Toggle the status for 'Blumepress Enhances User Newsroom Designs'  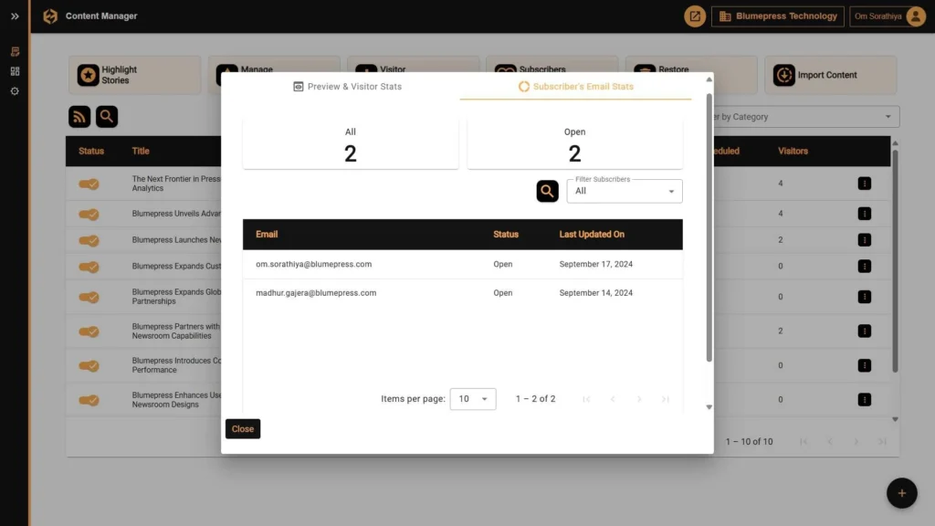88,399
